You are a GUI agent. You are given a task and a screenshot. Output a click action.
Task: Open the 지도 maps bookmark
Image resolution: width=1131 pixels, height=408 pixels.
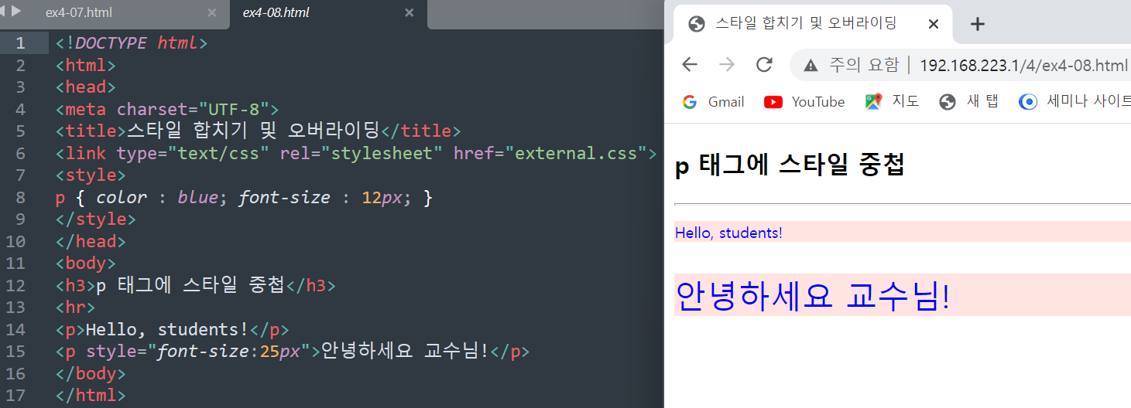point(893,102)
